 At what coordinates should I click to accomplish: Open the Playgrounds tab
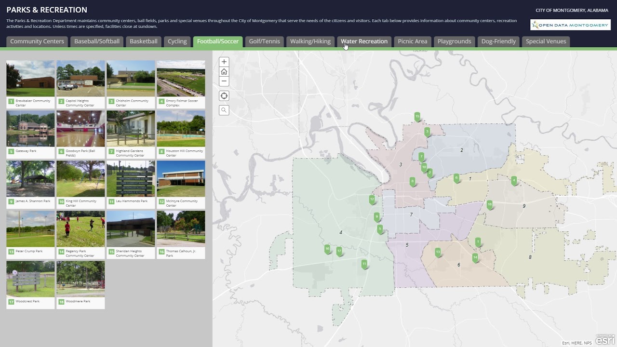455,41
